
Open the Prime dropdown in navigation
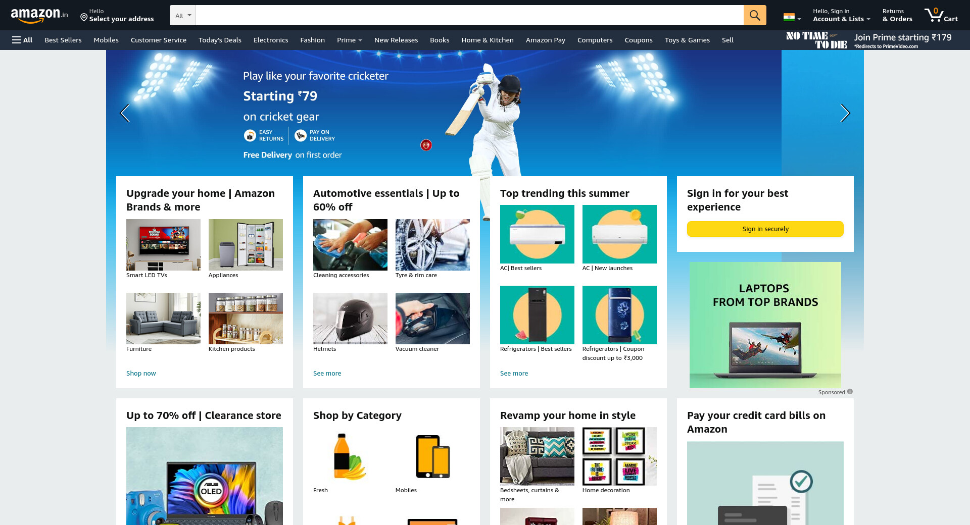click(x=350, y=40)
